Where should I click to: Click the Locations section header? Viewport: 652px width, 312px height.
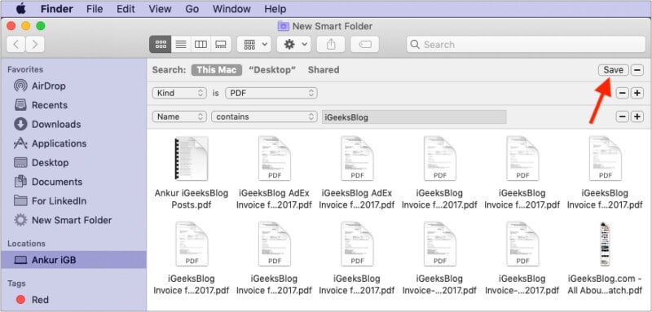click(26, 244)
